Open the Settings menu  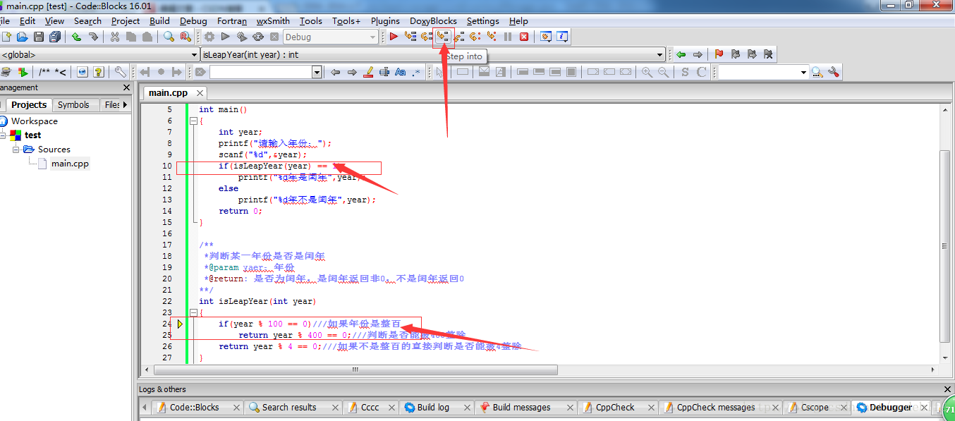point(483,21)
